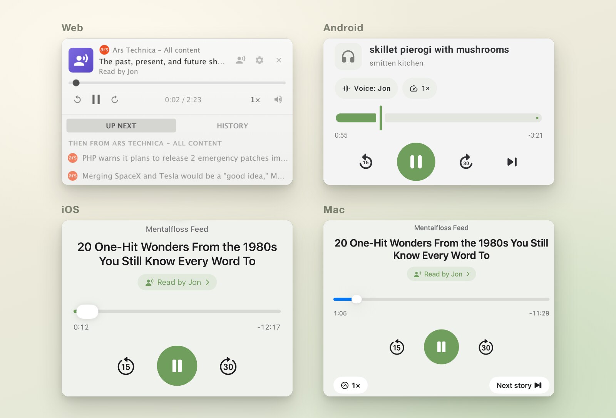Image resolution: width=616 pixels, height=418 pixels.
Task: Click the Web player progress slider knob
Action: pos(76,83)
